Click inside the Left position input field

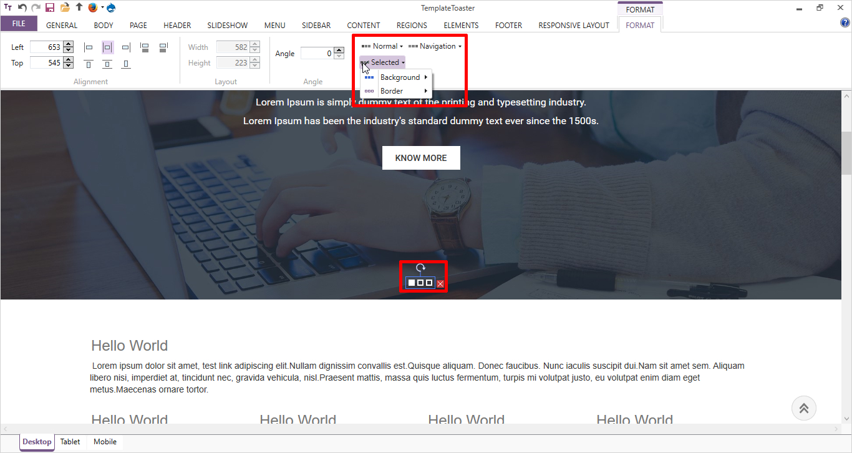click(46, 47)
